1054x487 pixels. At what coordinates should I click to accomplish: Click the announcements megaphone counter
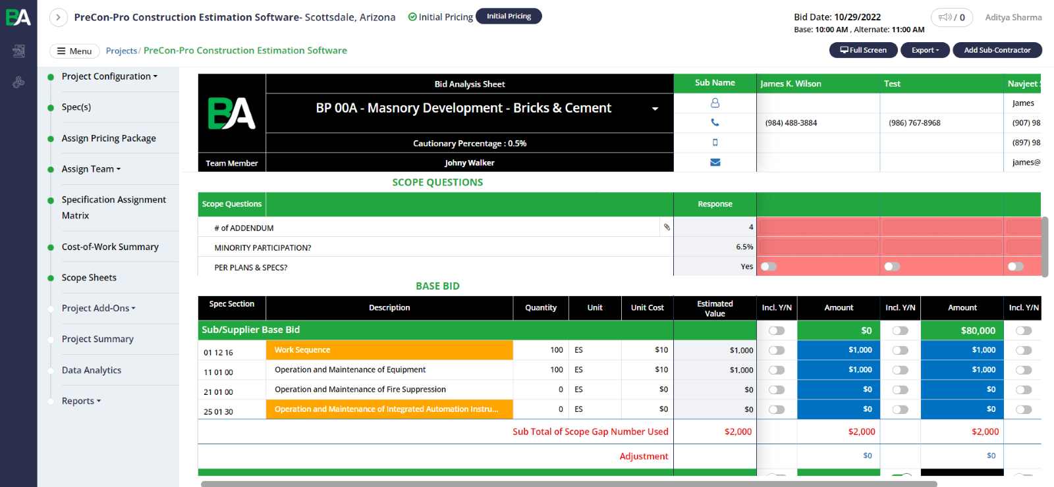coord(952,17)
